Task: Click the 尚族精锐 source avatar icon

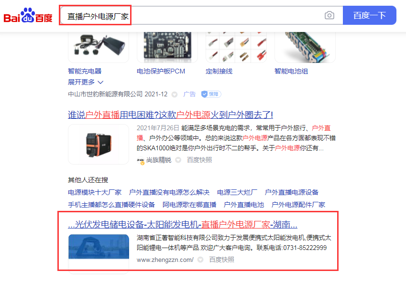Action: pyautogui.click(x=140, y=161)
